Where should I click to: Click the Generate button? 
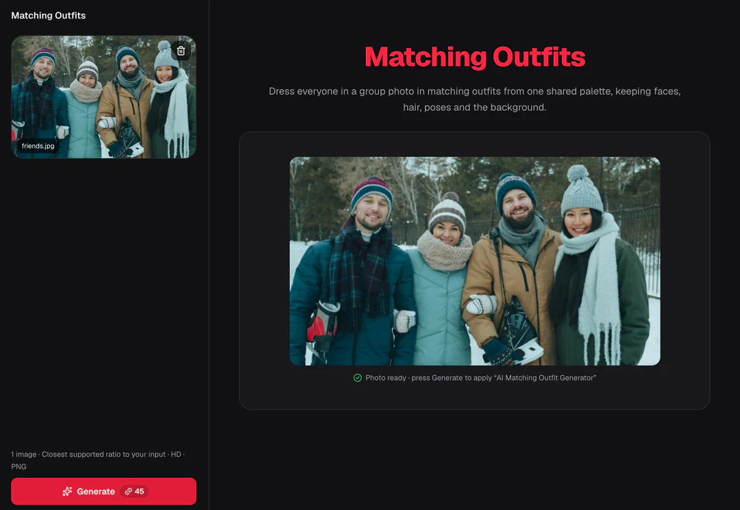pyautogui.click(x=104, y=491)
